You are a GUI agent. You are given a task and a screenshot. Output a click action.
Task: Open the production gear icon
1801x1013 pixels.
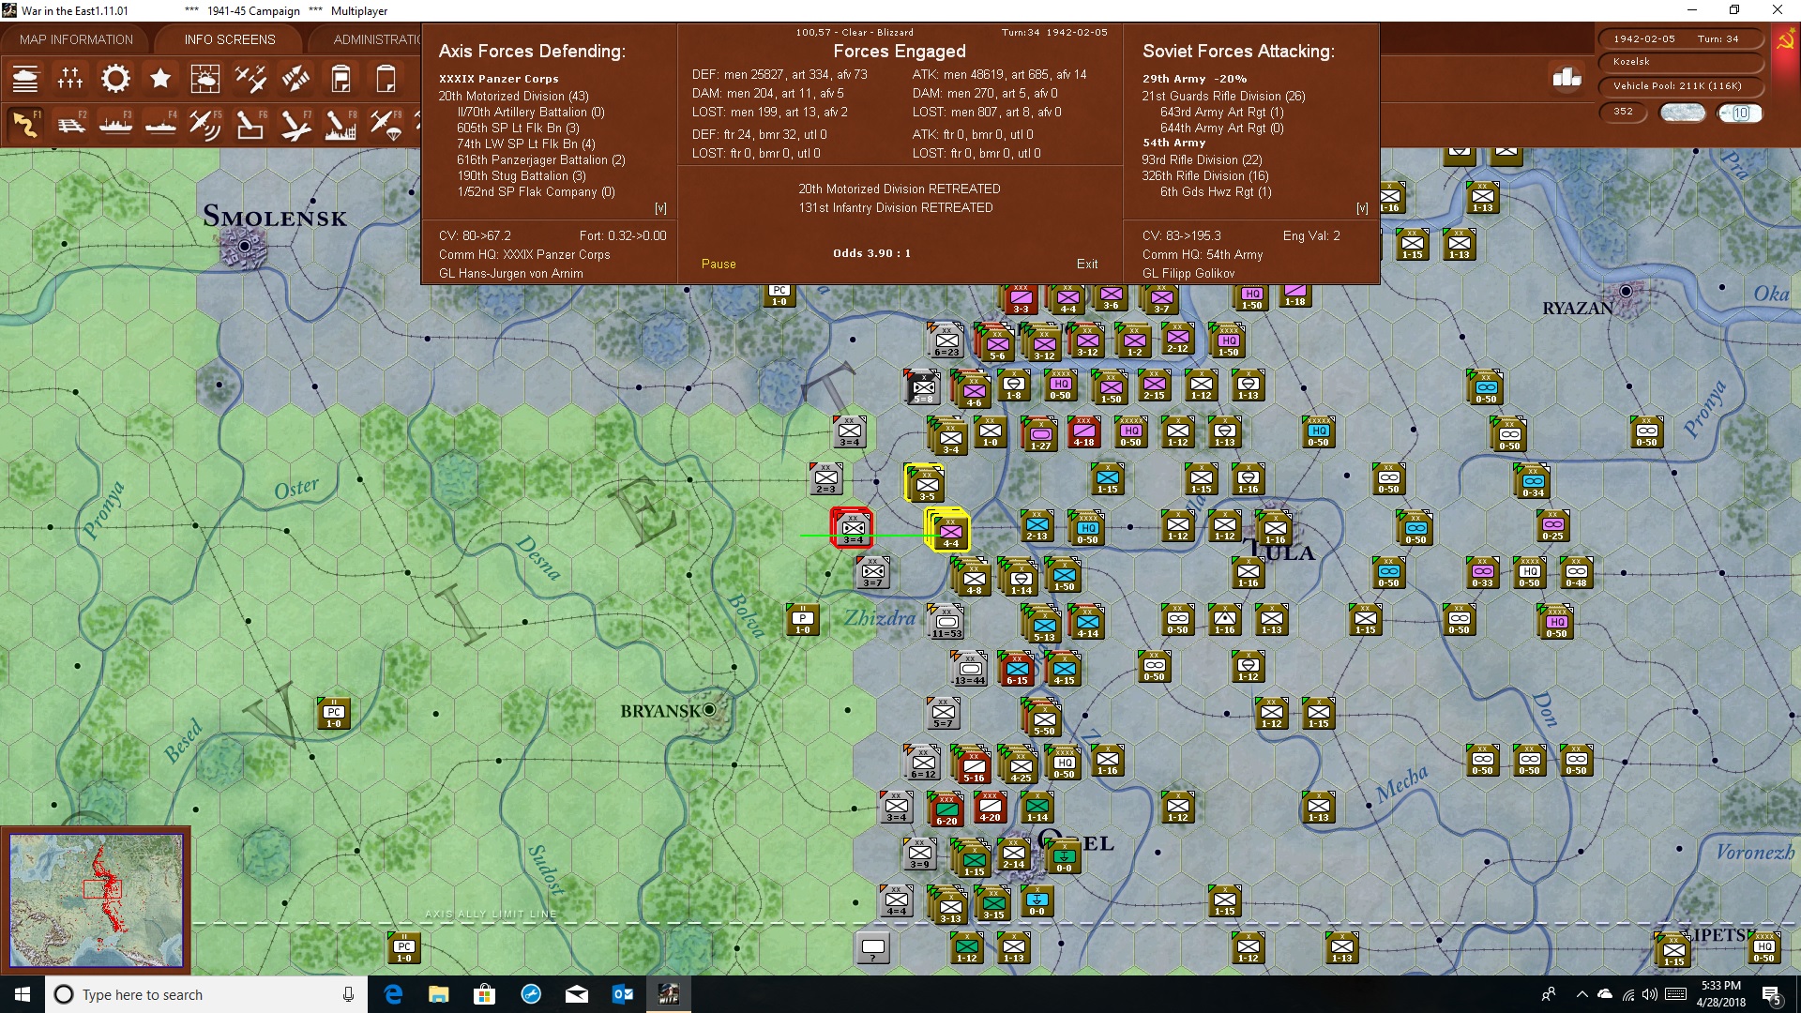tap(115, 79)
